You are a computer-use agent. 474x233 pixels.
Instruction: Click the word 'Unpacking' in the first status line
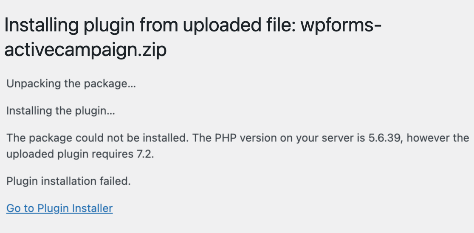pyautogui.click(x=34, y=84)
